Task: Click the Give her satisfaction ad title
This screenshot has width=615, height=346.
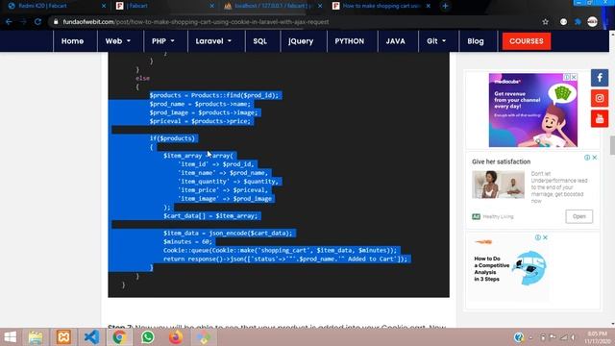Action: [x=501, y=161]
